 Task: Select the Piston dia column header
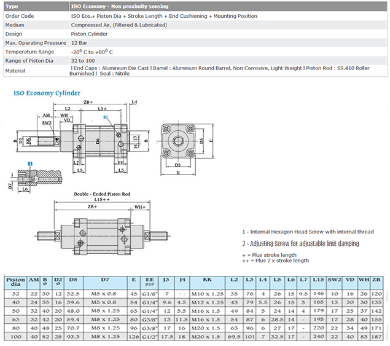coord(15,283)
